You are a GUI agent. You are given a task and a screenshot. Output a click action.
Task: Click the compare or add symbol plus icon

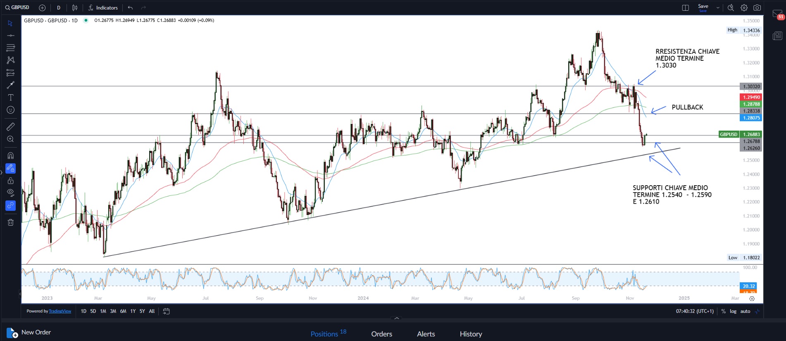(x=42, y=8)
